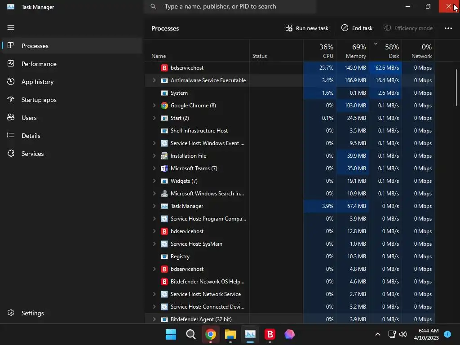
Task: Select the Service Host: Network Service row
Action: [x=290, y=294]
